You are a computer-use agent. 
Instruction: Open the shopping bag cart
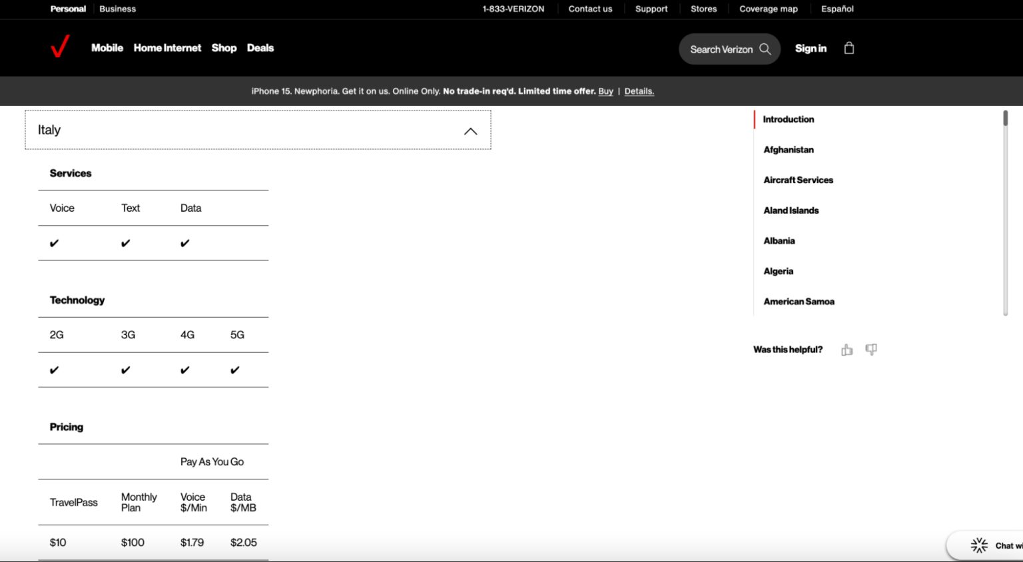pyautogui.click(x=849, y=48)
